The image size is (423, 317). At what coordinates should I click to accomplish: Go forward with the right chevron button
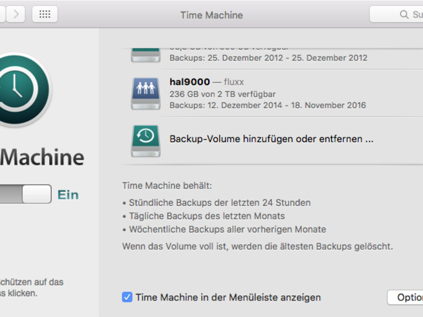coord(15,14)
